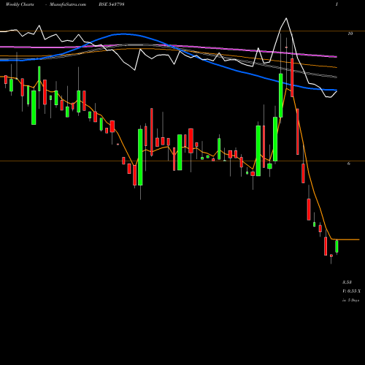Click the "MunafaSutra.com" label
365x365 pixels.
point(68,4)
